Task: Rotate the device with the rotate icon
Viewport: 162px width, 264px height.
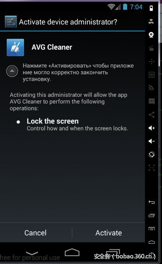Action: pos(152,154)
